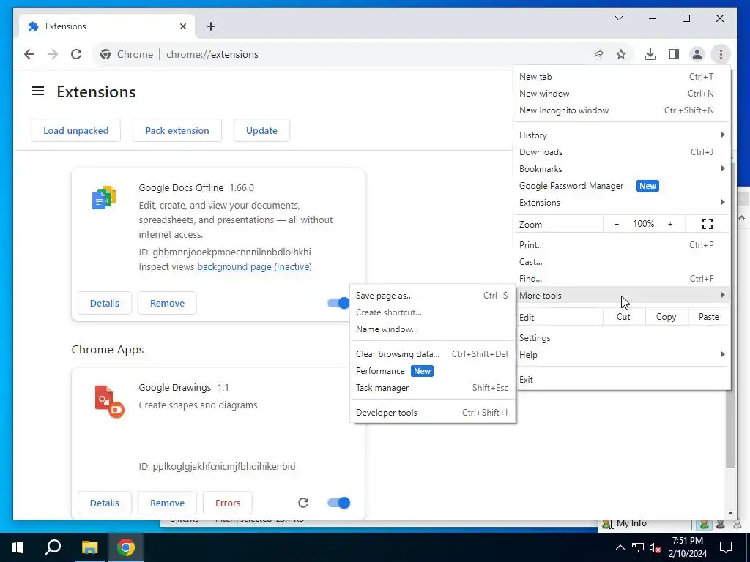Click Paste in Edit row
The height and width of the screenshot is (562, 750).
point(708,317)
